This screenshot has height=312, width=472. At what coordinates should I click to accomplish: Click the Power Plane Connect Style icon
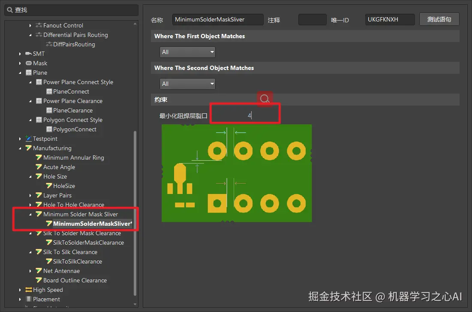39,82
